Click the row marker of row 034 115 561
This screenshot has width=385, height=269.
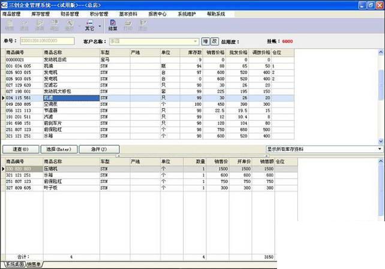coord(3,98)
